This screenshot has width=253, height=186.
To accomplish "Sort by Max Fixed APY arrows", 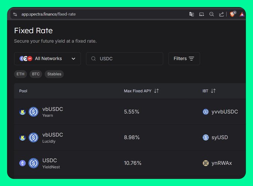I will point(156,91).
